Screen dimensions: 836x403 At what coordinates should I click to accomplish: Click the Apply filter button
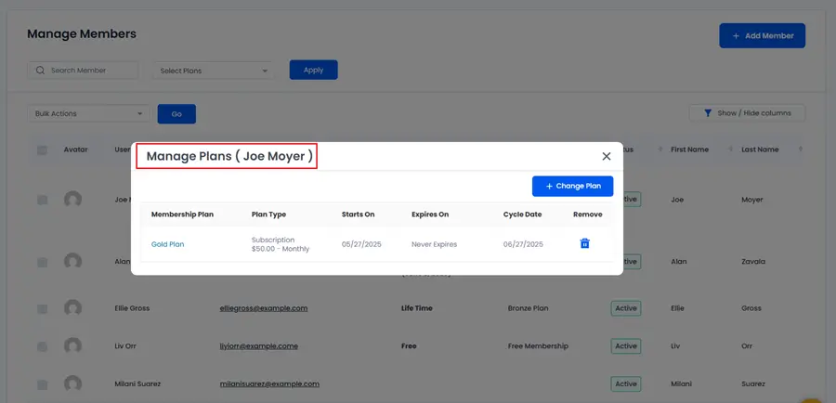pyautogui.click(x=314, y=70)
